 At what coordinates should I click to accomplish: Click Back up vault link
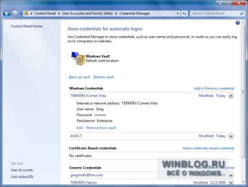[x=79, y=77]
